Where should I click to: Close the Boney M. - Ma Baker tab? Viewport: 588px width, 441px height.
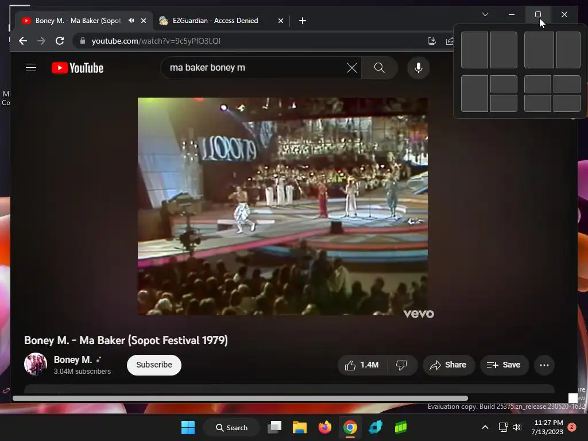[143, 21]
